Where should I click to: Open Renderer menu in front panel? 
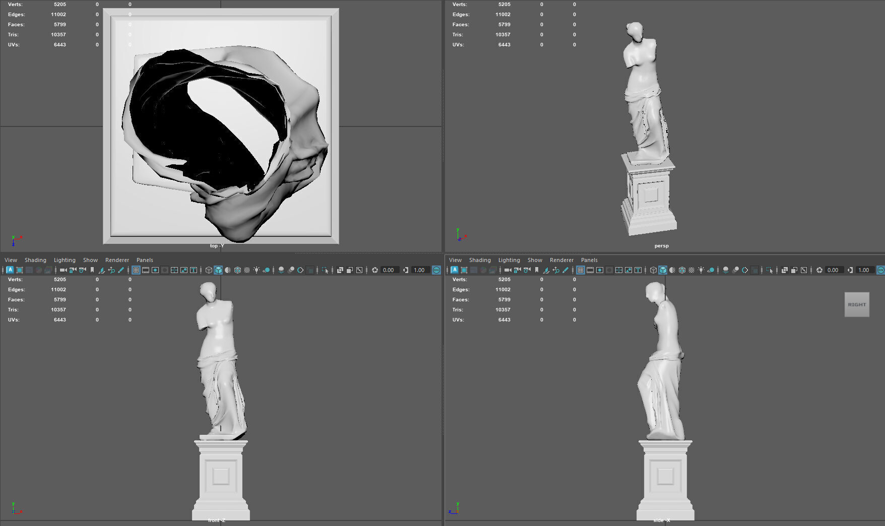117,260
